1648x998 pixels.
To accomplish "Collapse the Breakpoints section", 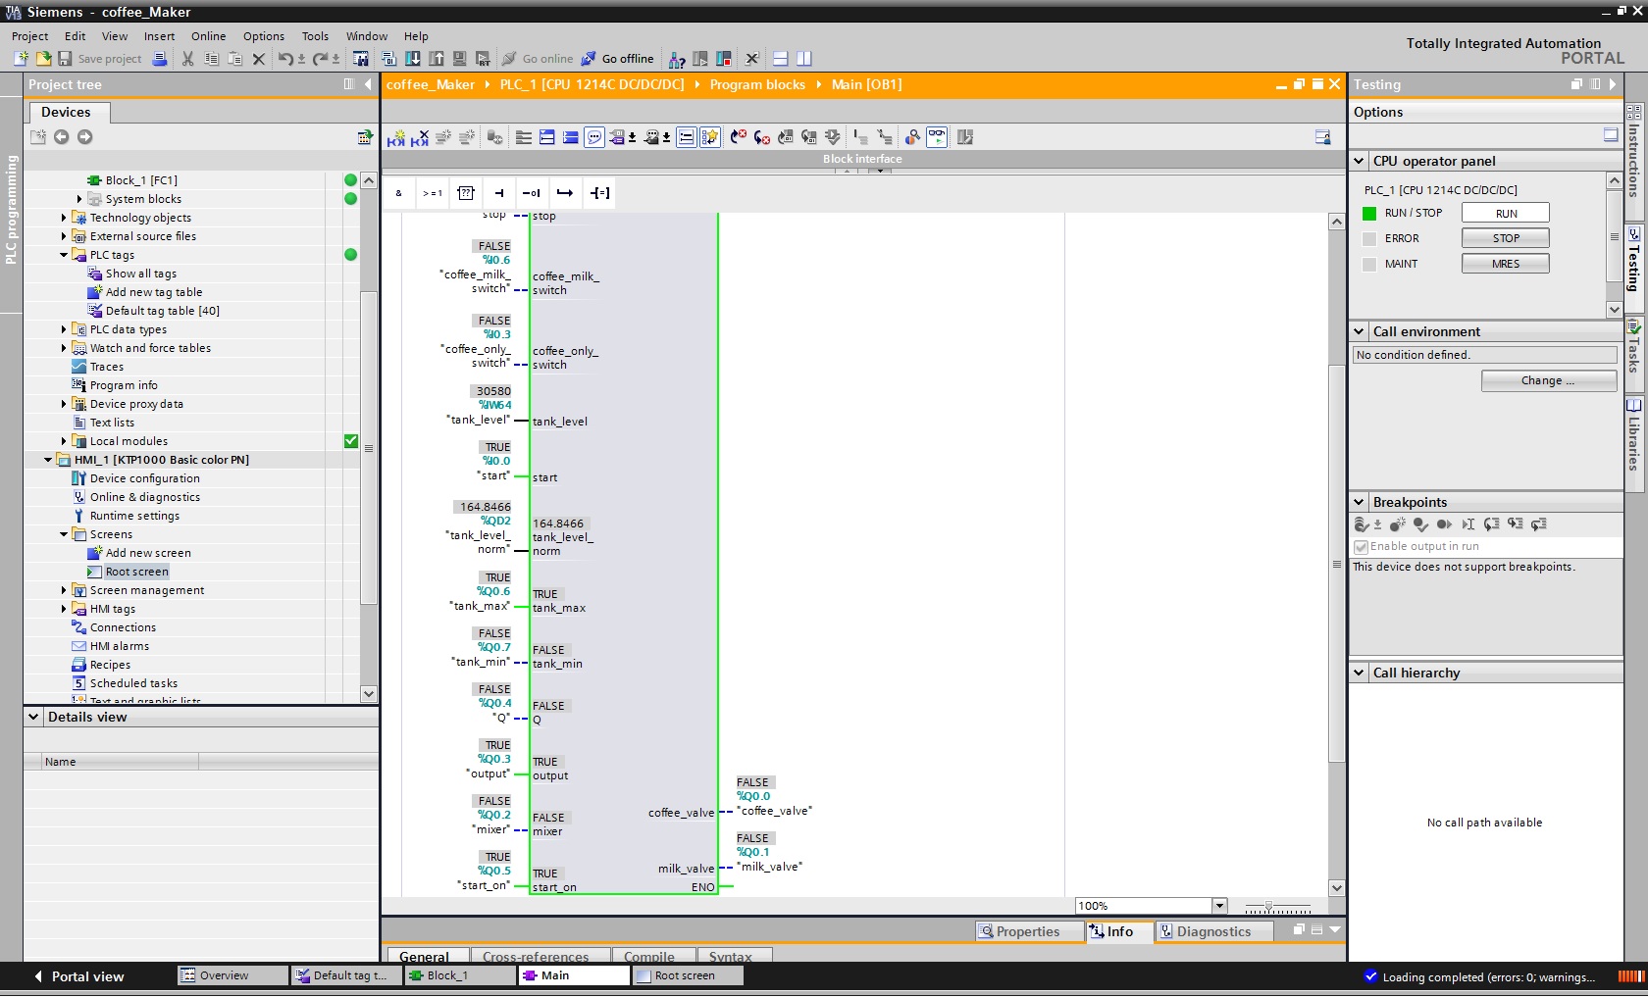I will click(x=1360, y=502).
